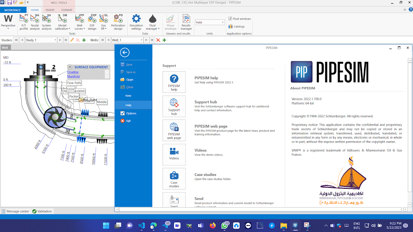The image size is (413, 232).
Task: Switch to the HOME ribbon tab
Action: (x=35, y=10)
